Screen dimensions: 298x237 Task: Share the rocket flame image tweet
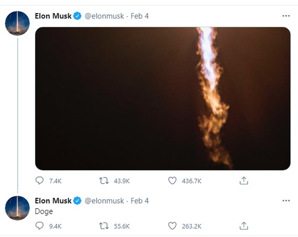click(244, 181)
